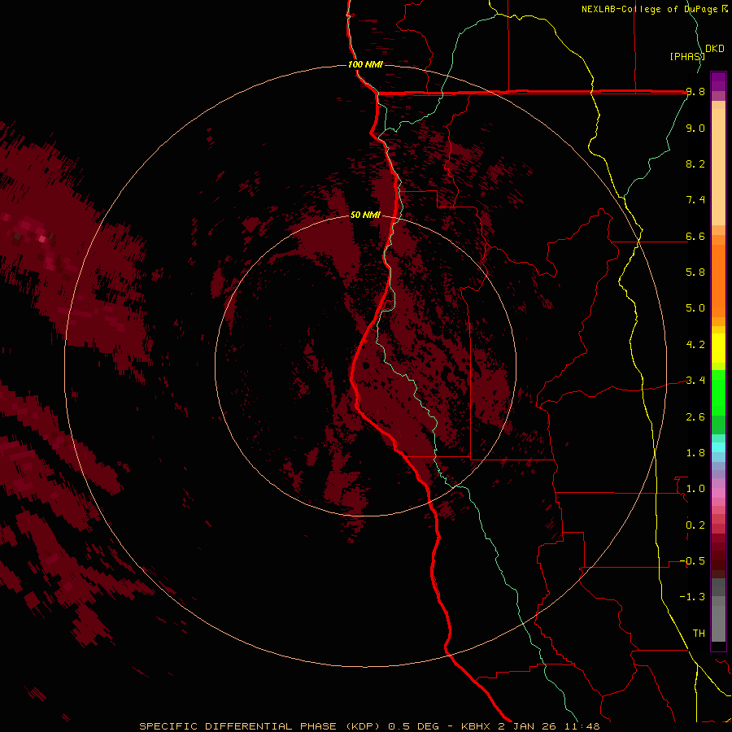Click the DKD legend title

tap(715, 49)
